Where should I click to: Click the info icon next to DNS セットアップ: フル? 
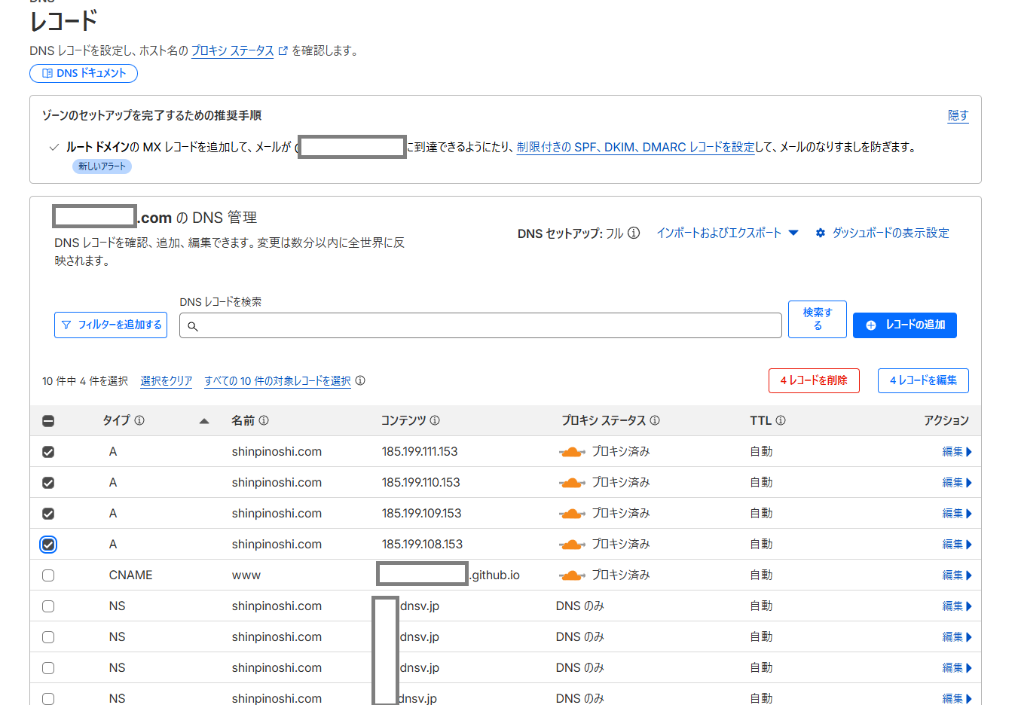[634, 233]
